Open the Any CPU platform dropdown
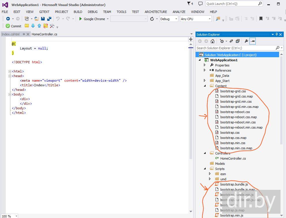This screenshot has width=286, height=218. coord(196,19)
